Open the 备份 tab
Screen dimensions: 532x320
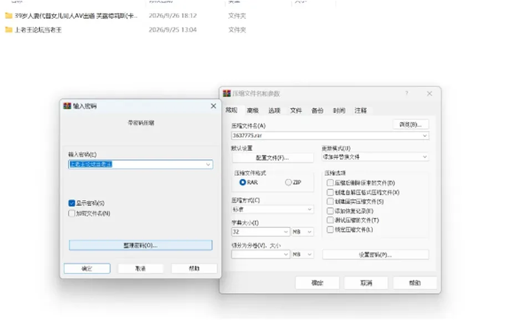coord(318,110)
